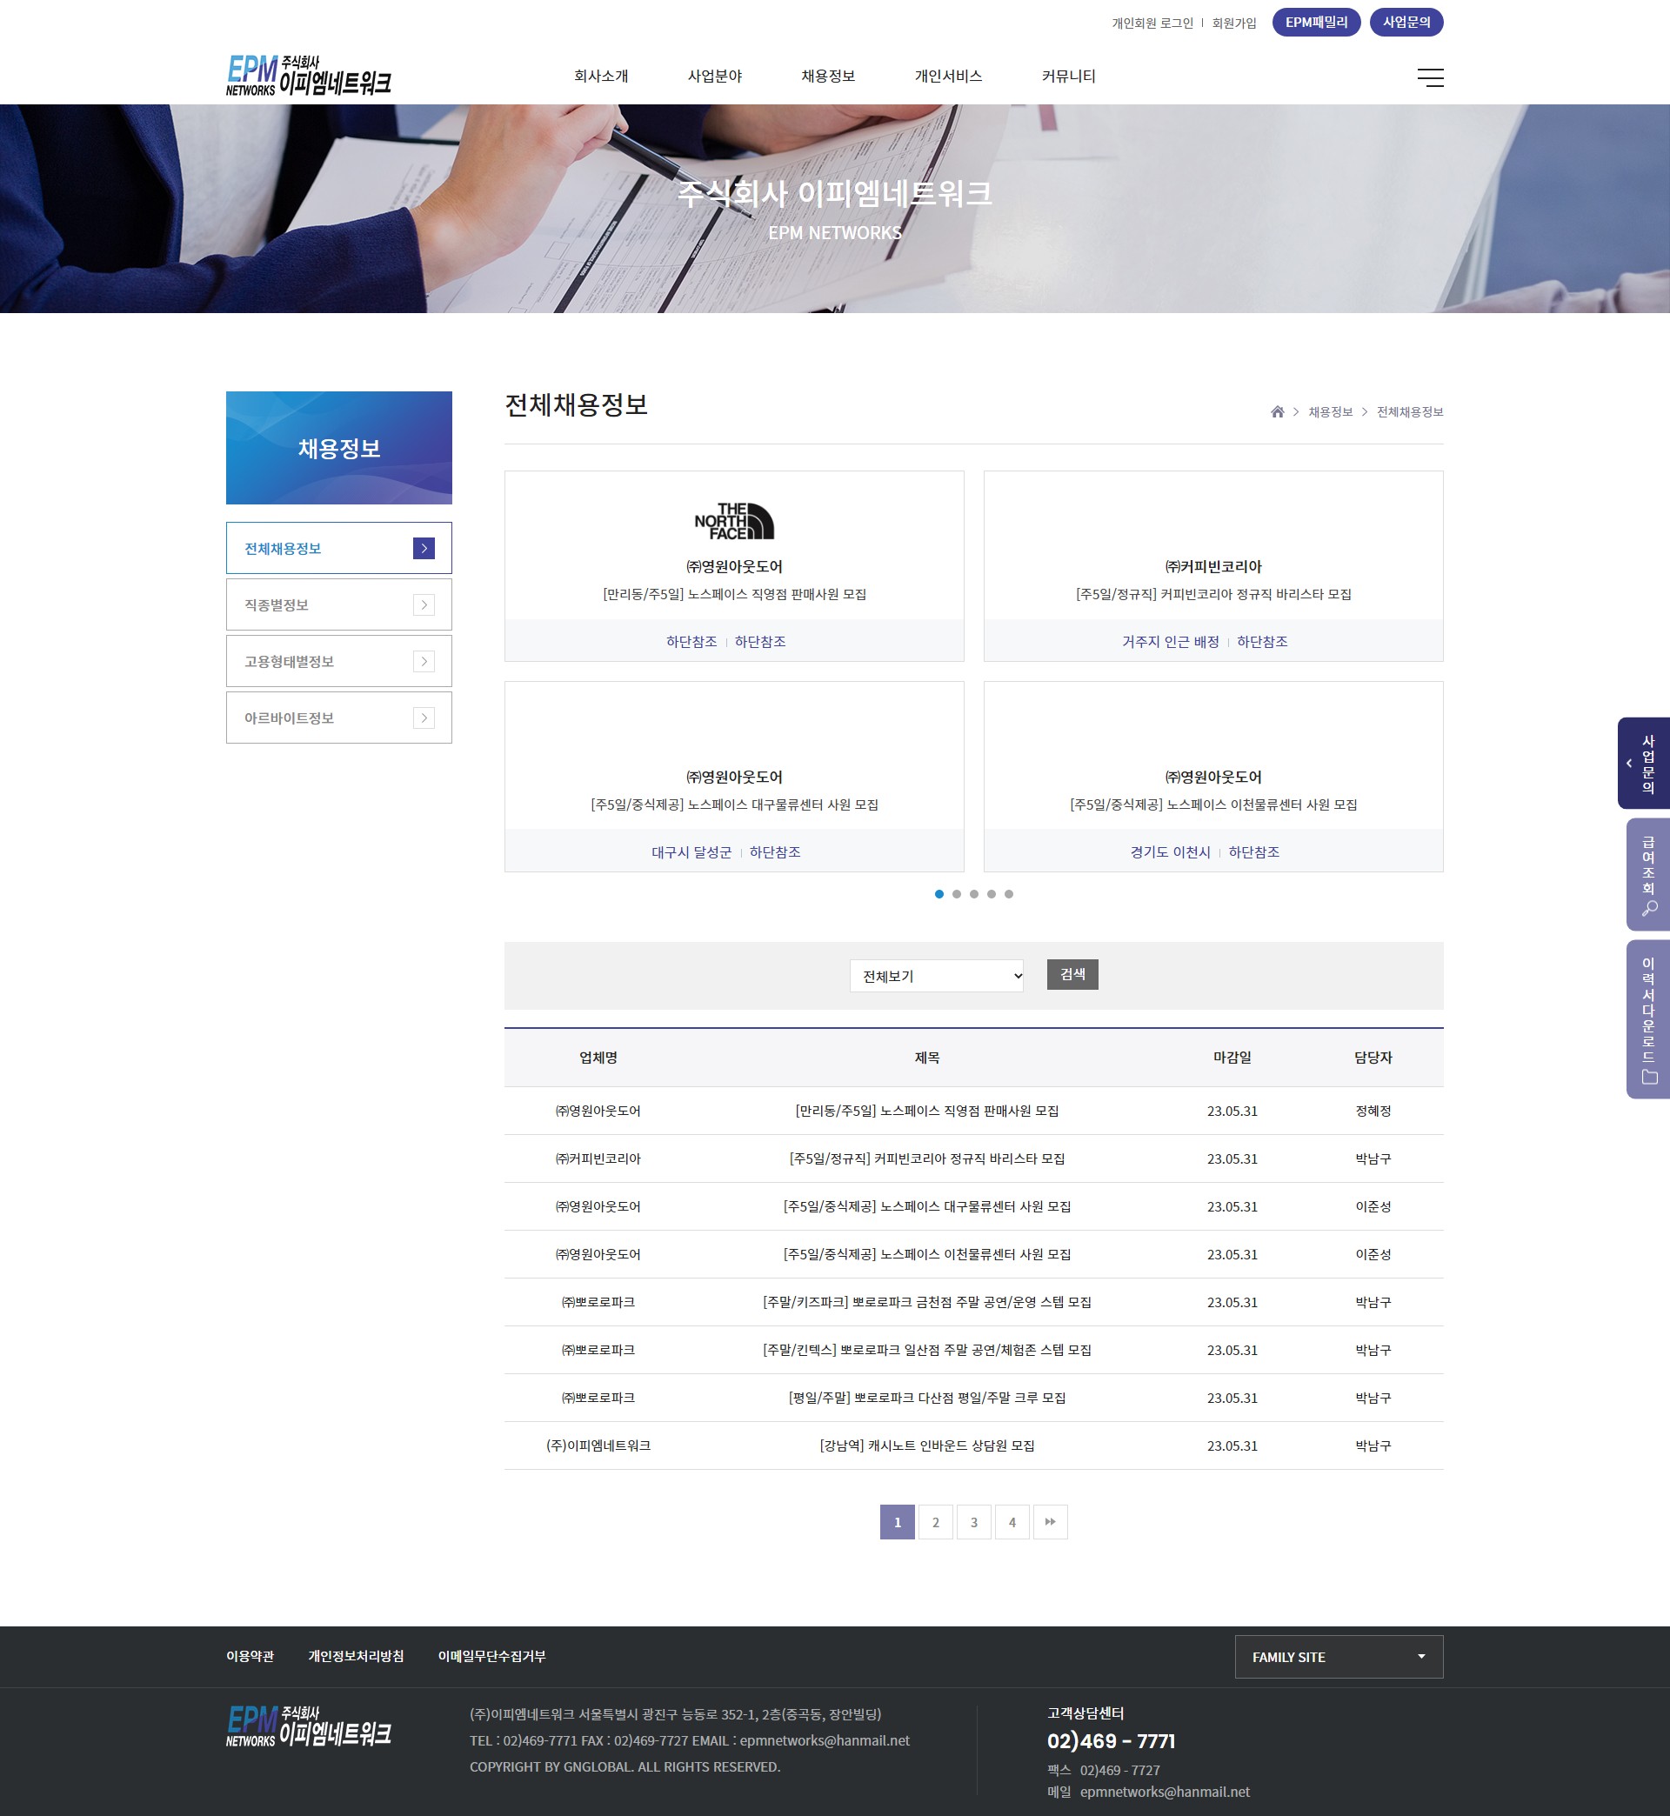Open 개인서비스 menu
The height and width of the screenshot is (1816, 1670).
(x=948, y=76)
